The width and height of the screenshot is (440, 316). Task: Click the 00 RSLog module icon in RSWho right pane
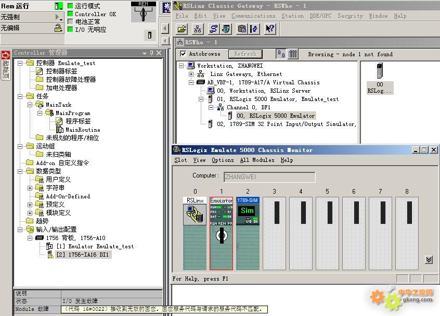point(380,79)
